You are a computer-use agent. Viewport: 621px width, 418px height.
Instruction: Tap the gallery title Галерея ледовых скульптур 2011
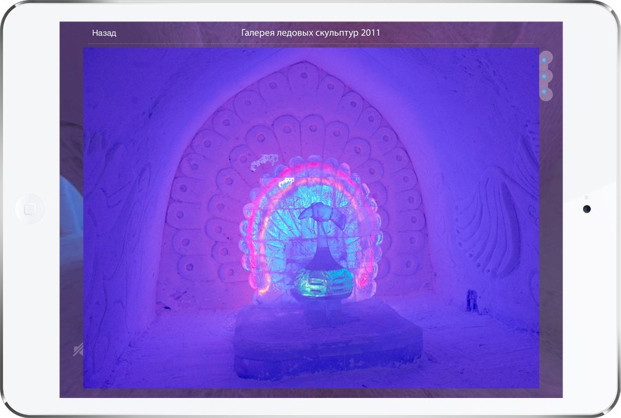[310, 32]
